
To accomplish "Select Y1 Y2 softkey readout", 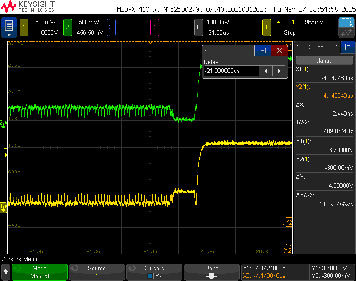I will click(332, 272).
